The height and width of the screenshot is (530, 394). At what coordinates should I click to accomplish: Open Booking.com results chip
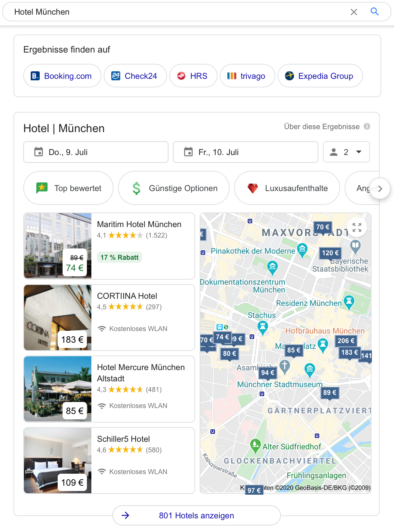[62, 76]
